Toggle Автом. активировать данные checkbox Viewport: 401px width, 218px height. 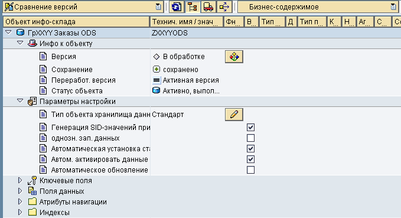(250, 159)
